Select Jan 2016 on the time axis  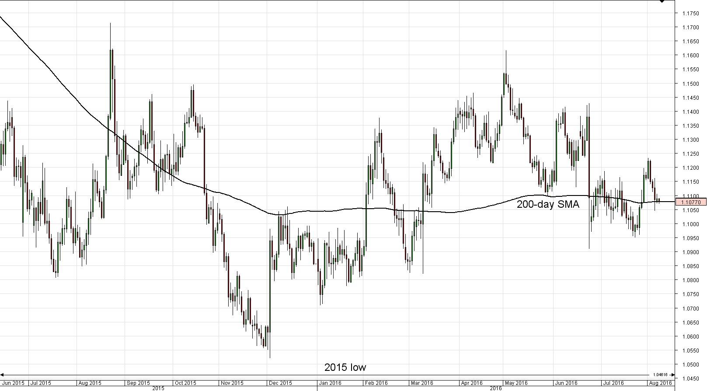click(329, 383)
